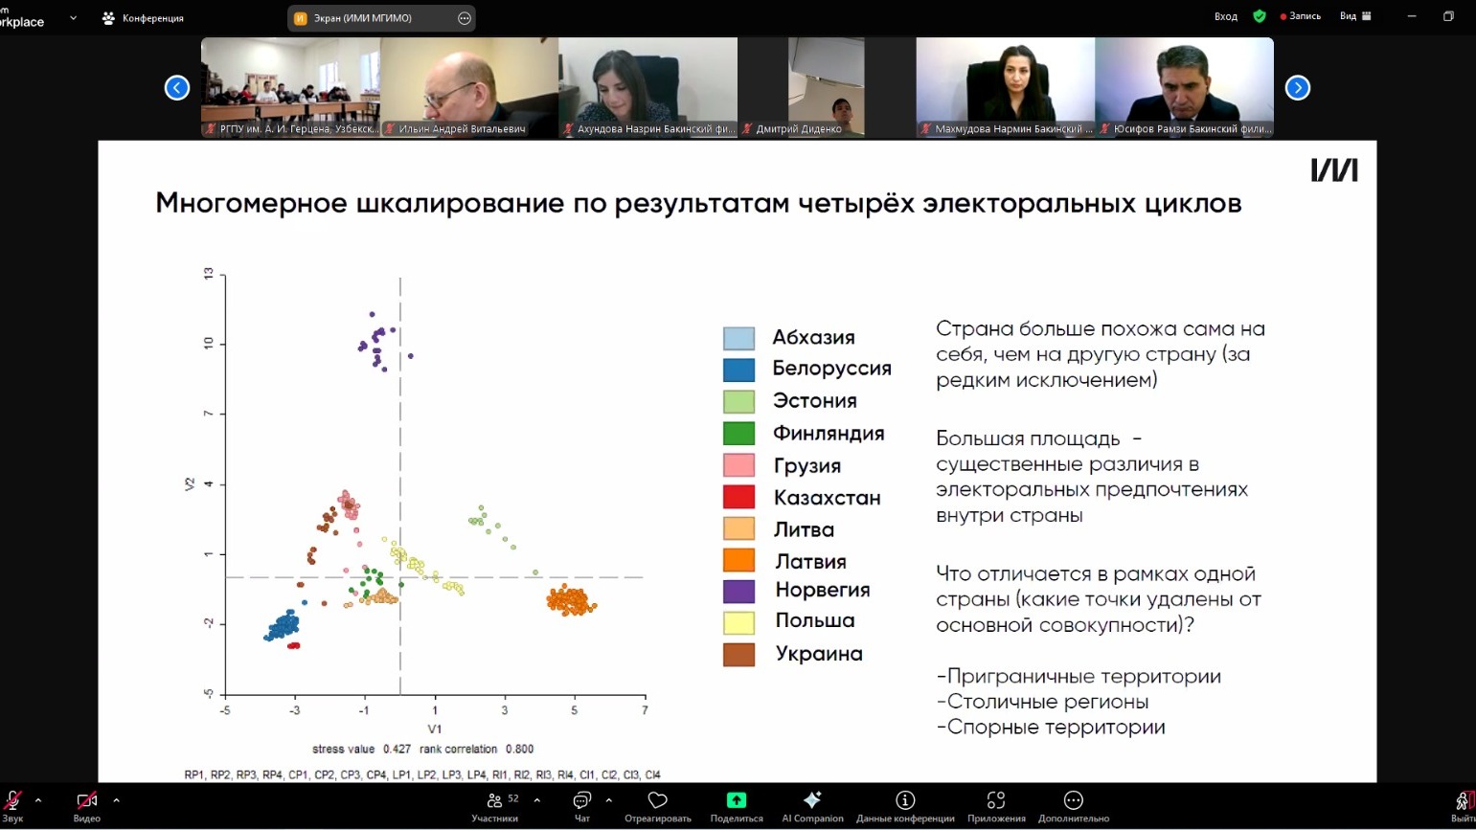Viewport: 1476px width, 830px height.
Task: Expand the Zoom Workplace dropdown chevron
Action: pos(73,18)
